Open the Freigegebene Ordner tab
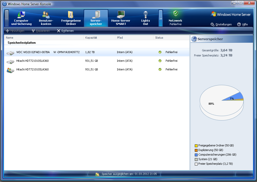The width and height of the screenshot is (257, 182). tap(71, 18)
